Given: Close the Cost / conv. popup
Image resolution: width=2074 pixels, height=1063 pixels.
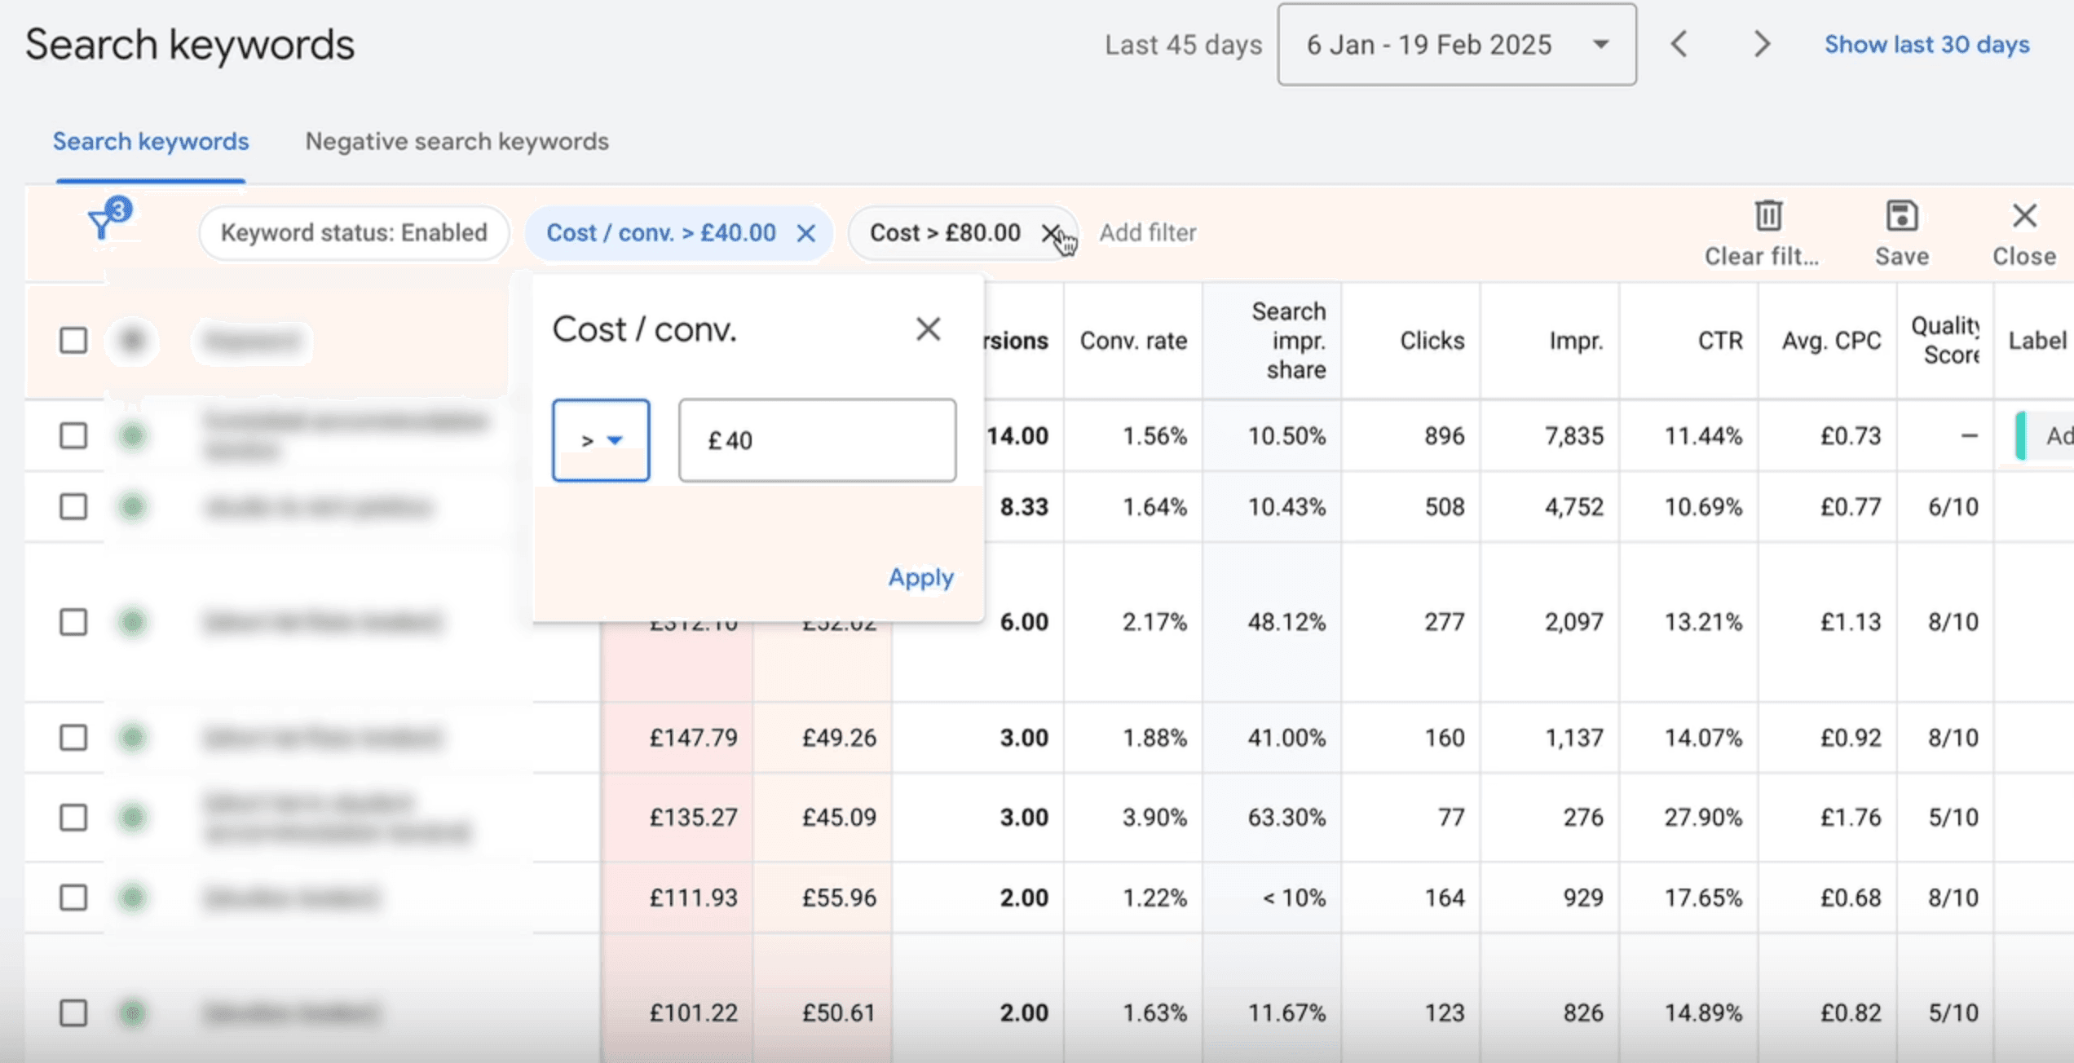Looking at the screenshot, I should [x=928, y=329].
